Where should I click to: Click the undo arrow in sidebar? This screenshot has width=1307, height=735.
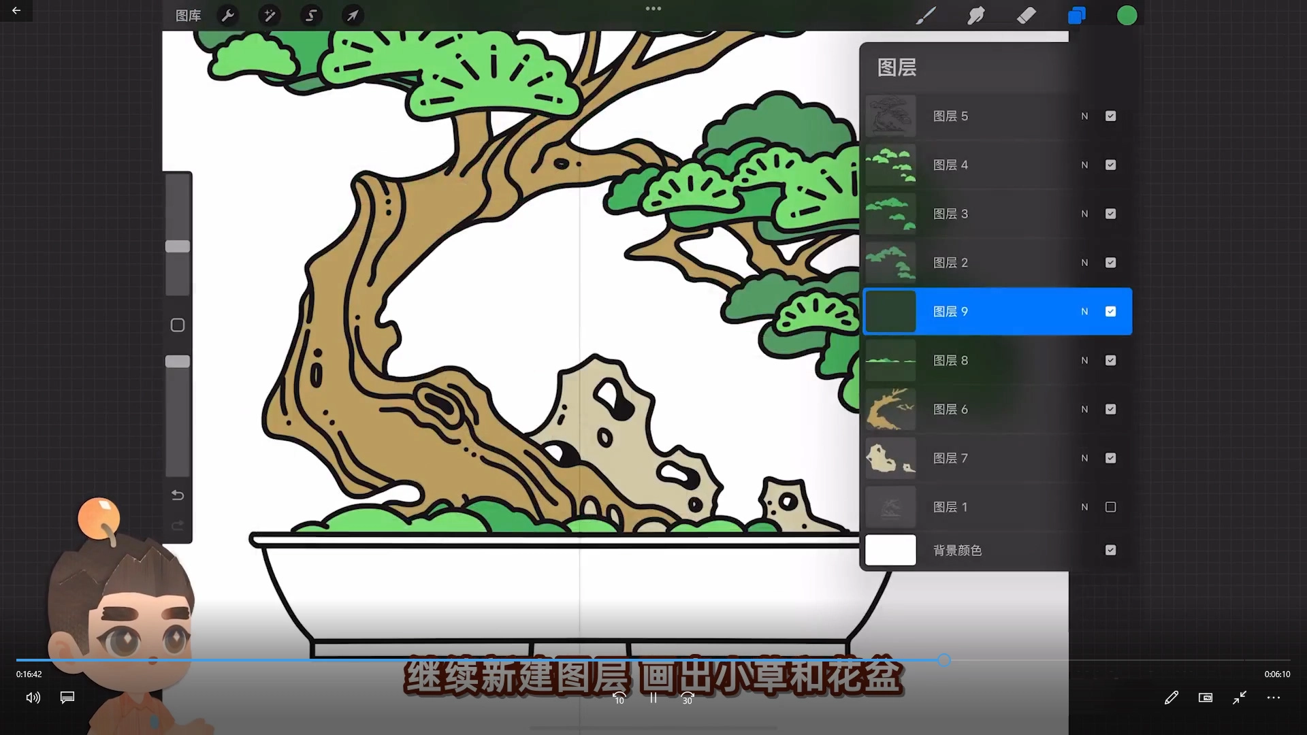[178, 495]
